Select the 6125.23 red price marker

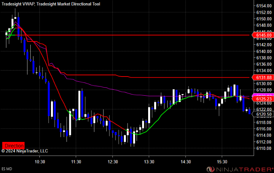coord(263,99)
